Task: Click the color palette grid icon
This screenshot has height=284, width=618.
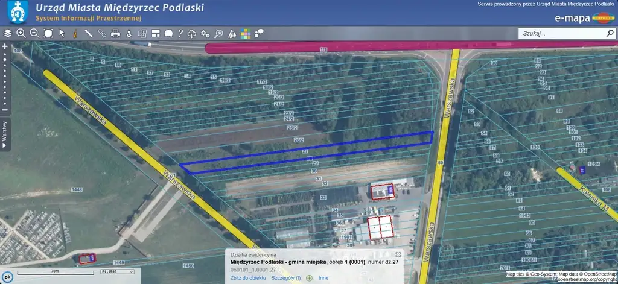Action: [246, 34]
